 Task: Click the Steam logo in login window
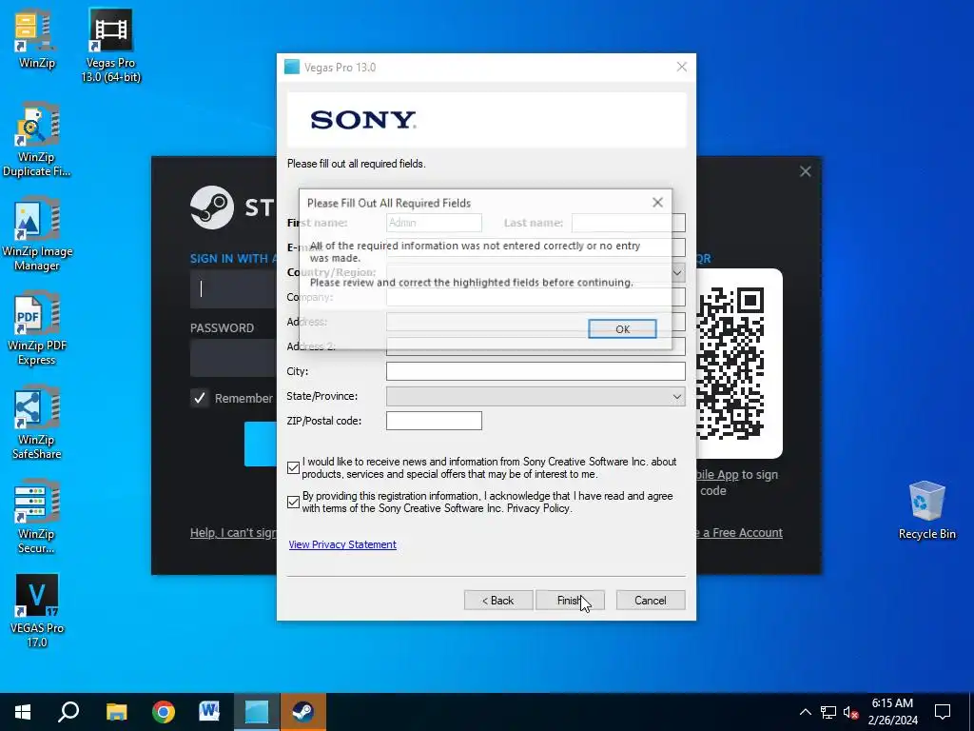click(x=212, y=207)
